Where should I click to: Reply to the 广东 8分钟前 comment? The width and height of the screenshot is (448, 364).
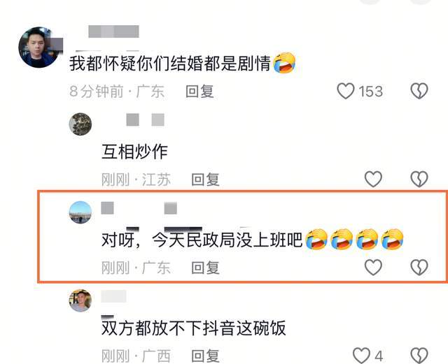coord(199,92)
